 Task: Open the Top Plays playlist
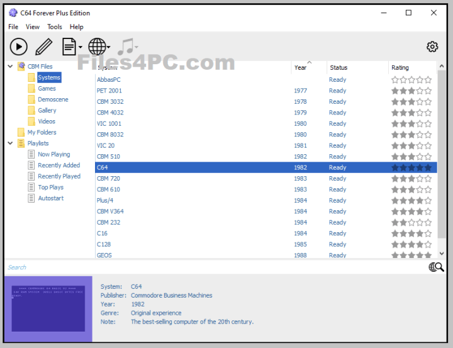[51, 188]
